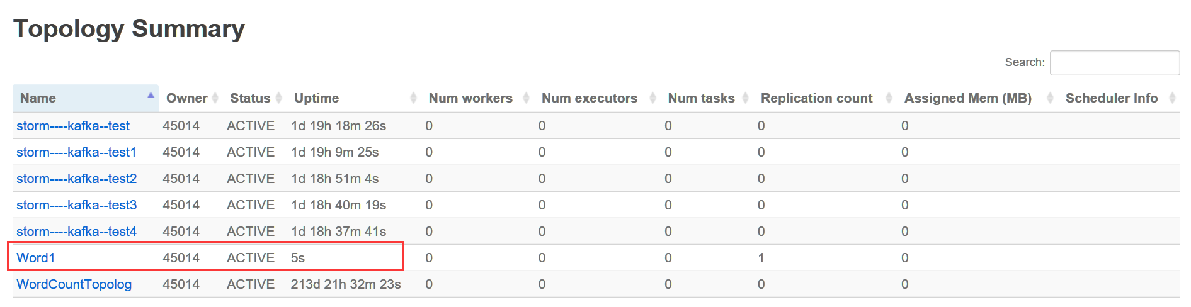This screenshot has height=307, width=1191.
Task: Open the storm----kafka--test1 topology
Action: click(76, 152)
